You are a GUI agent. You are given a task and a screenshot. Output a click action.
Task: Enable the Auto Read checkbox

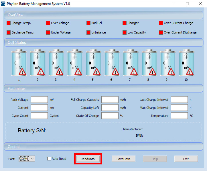tap(49, 159)
